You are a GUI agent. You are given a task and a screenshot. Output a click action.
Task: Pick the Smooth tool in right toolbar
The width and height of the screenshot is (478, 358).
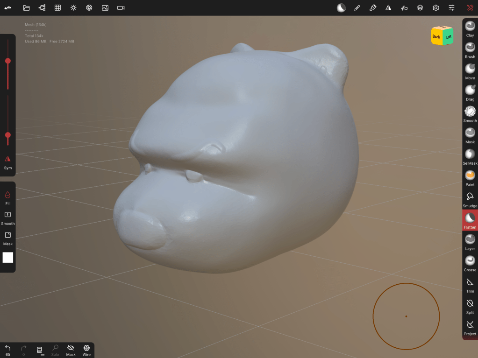[x=470, y=113]
